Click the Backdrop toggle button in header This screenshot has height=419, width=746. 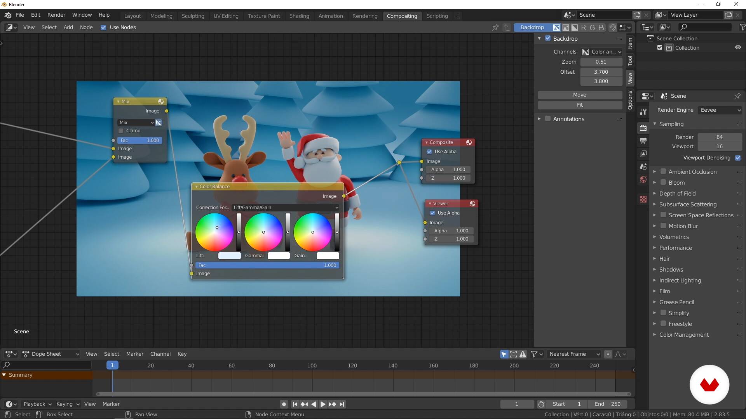point(532,28)
